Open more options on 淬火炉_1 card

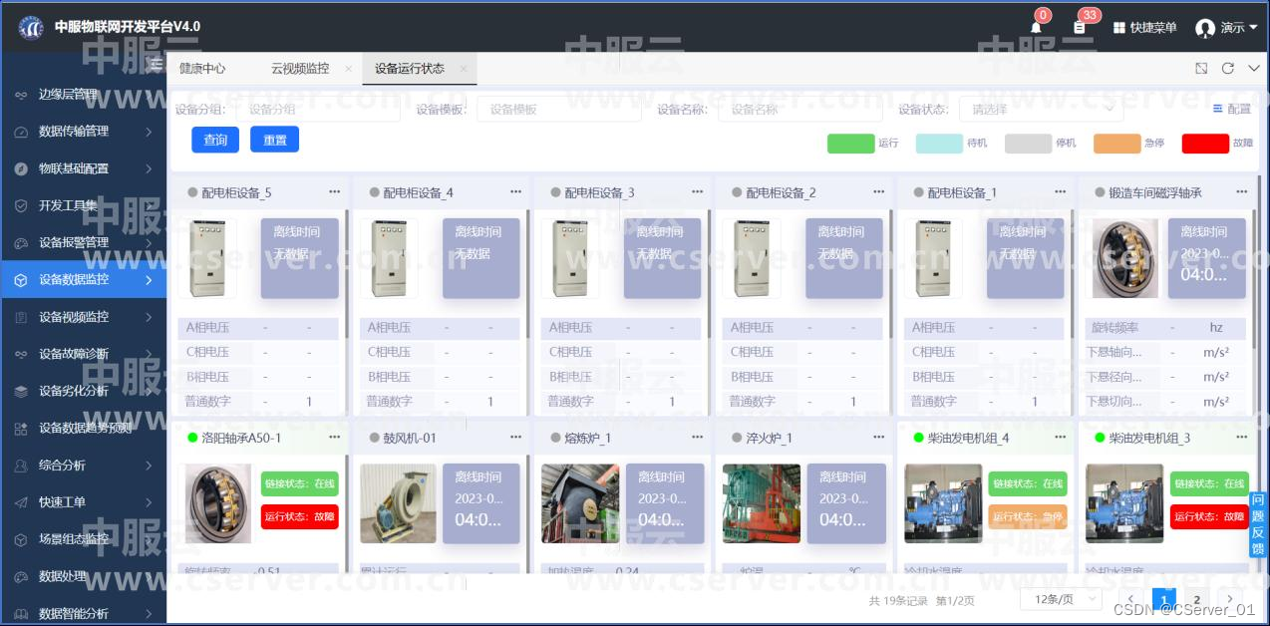coord(878,437)
